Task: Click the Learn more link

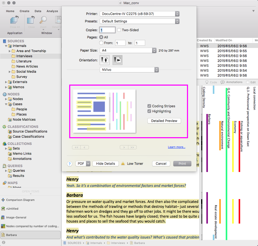Action: coord(177,147)
